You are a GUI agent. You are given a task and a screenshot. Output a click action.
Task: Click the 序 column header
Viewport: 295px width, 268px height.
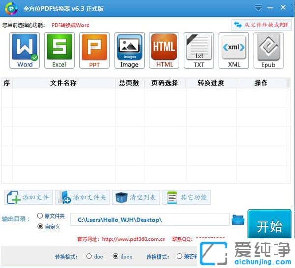7,83
